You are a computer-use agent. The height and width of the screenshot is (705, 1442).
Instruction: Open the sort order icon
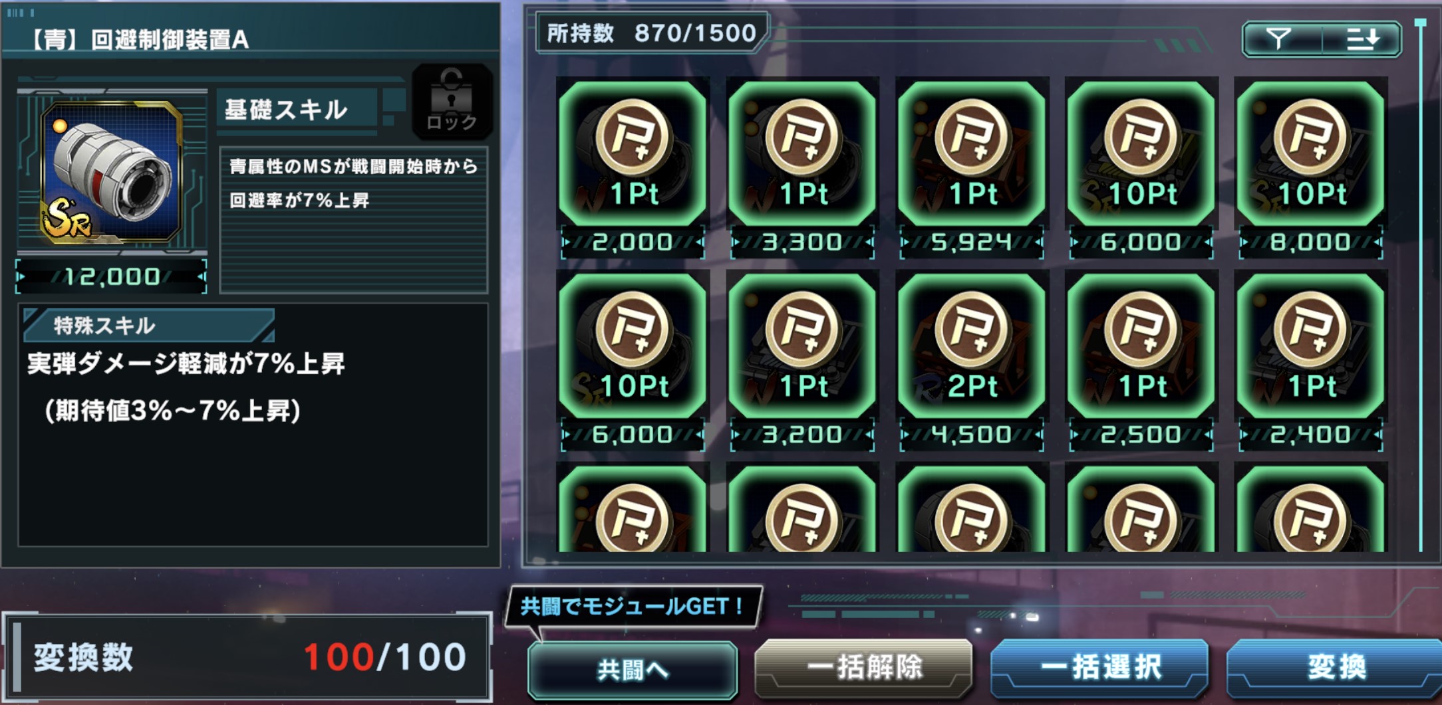tap(1362, 39)
